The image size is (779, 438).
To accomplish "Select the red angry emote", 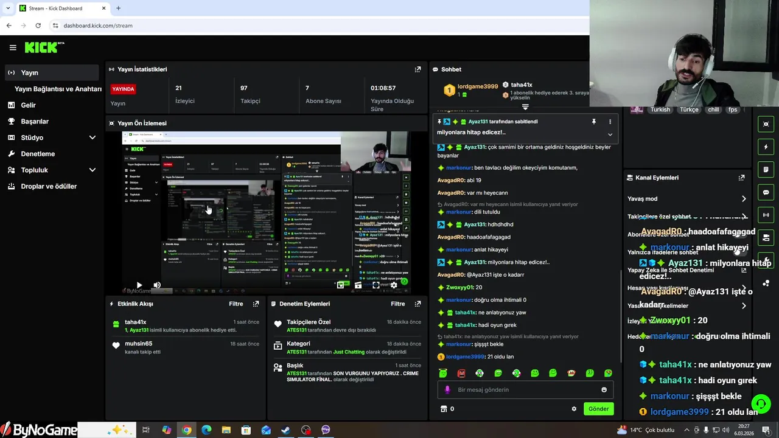I will pyautogui.click(x=461, y=373).
